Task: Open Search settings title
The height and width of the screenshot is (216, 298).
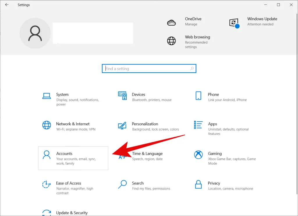Action: [138, 183]
